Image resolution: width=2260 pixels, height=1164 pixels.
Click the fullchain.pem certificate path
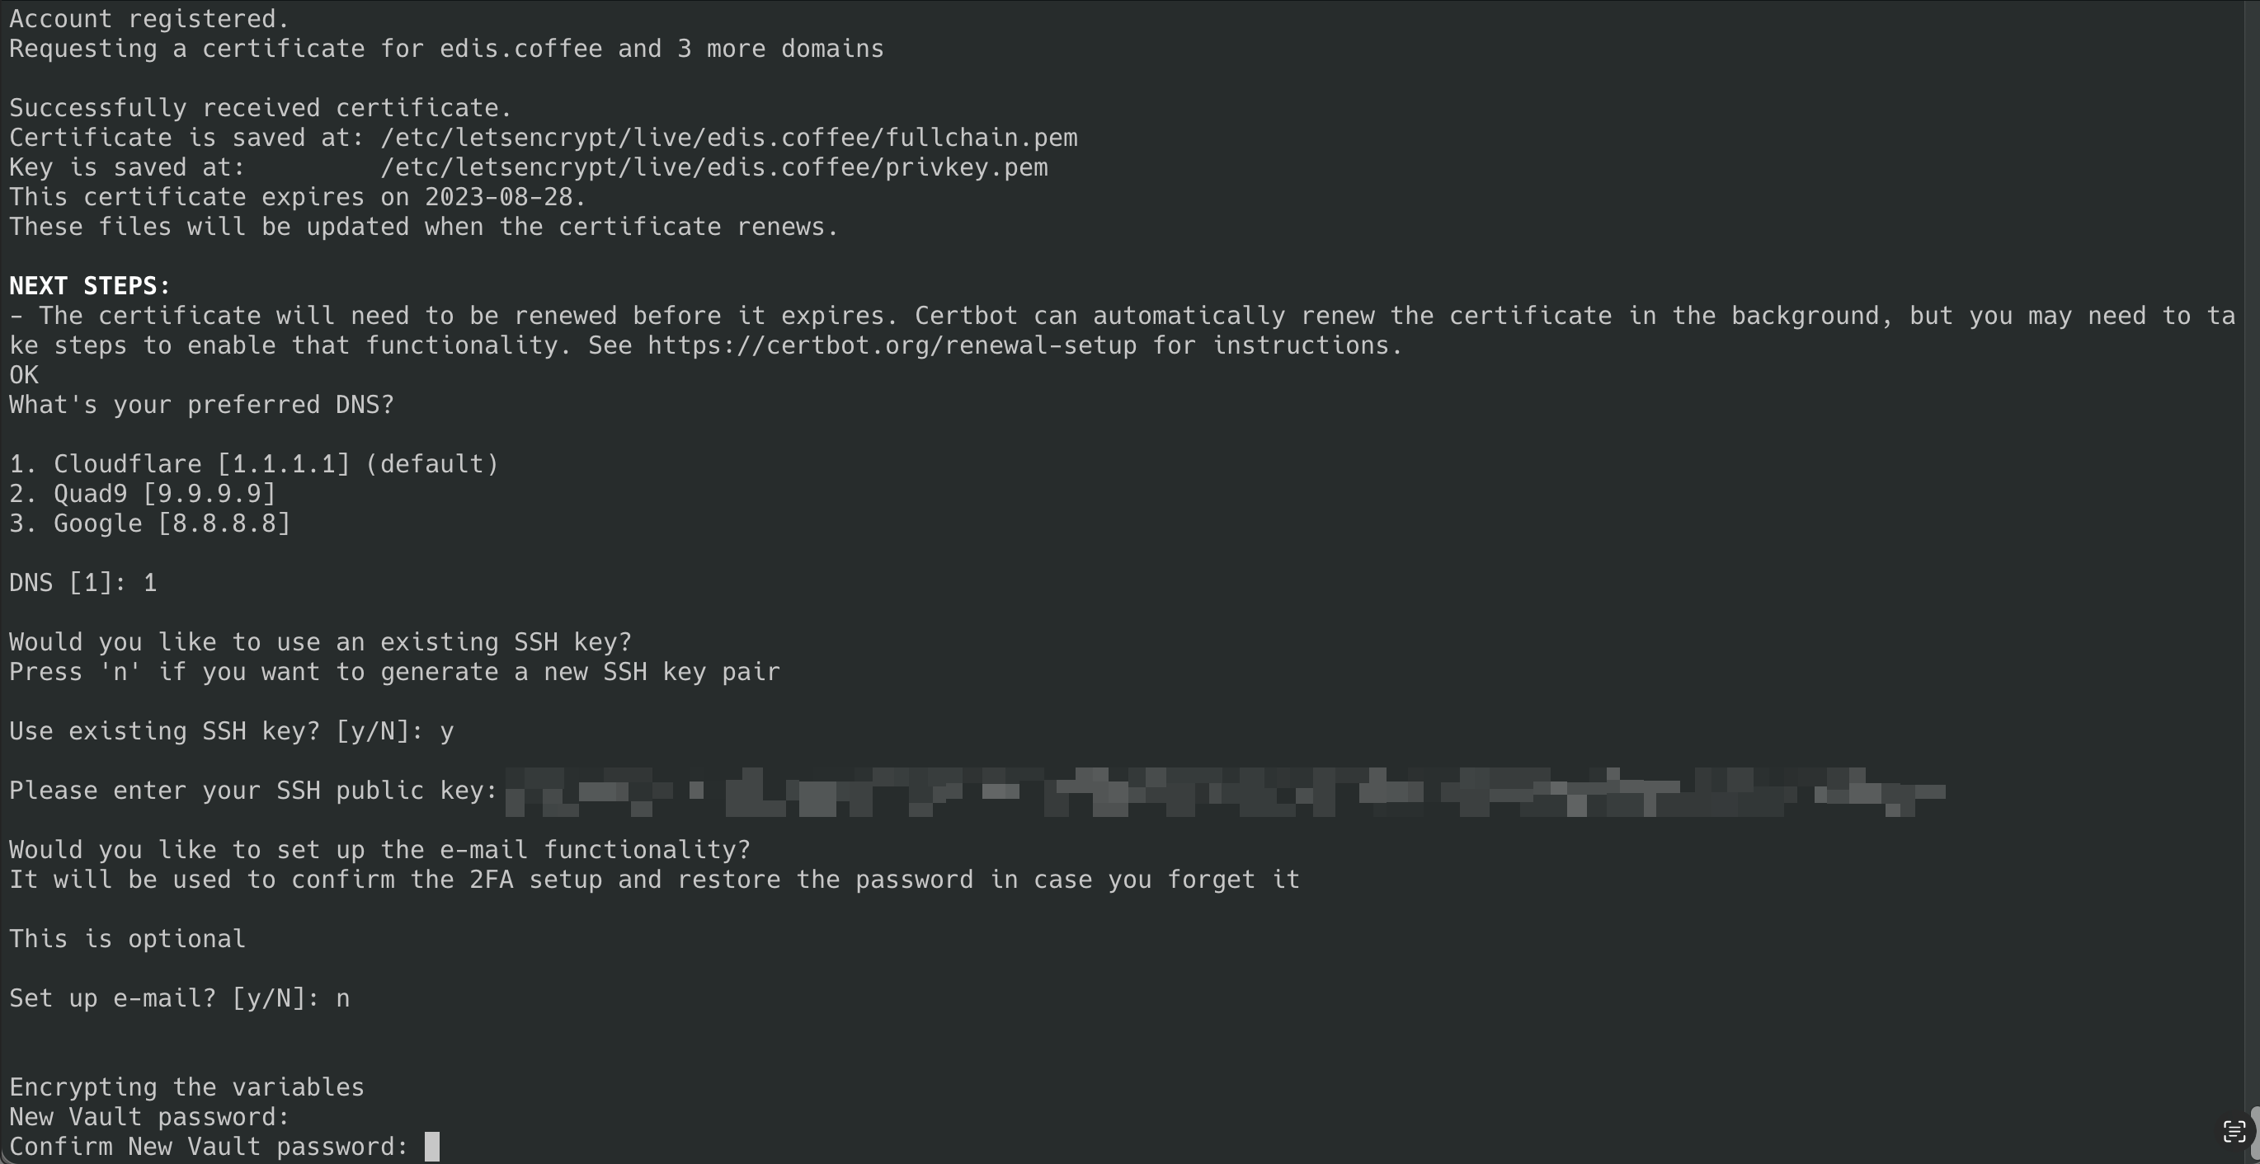pyautogui.click(x=728, y=138)
